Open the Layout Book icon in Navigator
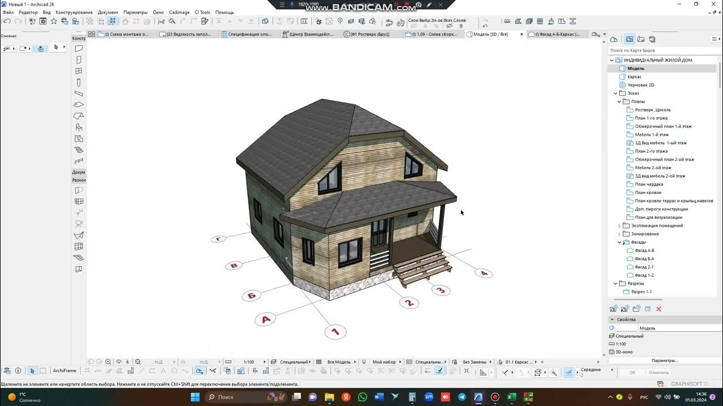The image size is (723, 406). (641, 39)
